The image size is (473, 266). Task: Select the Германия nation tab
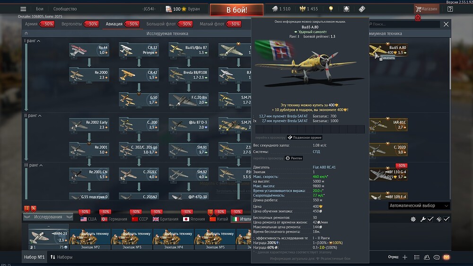coord(114,219)
